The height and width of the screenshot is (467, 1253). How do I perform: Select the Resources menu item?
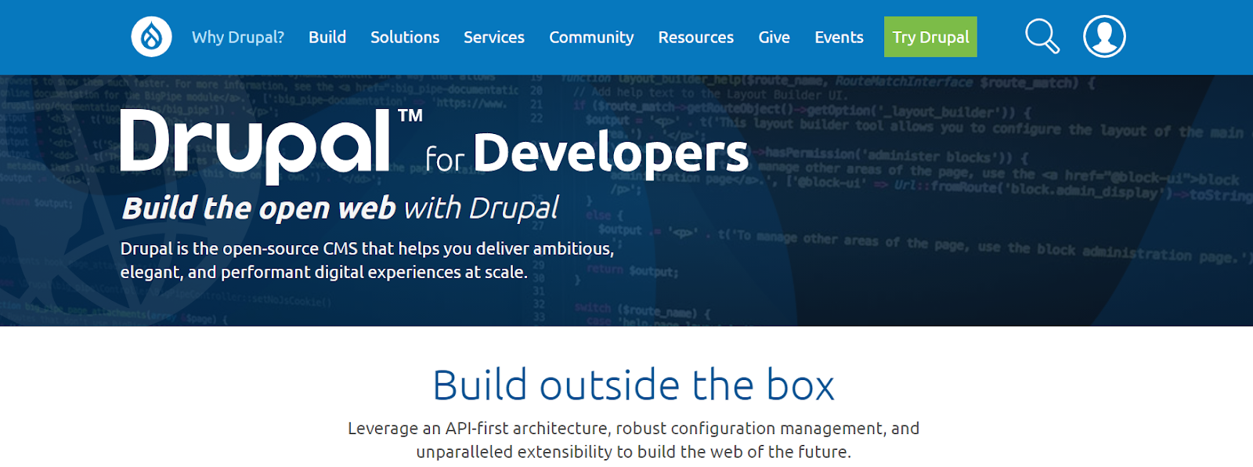(696, 37)
